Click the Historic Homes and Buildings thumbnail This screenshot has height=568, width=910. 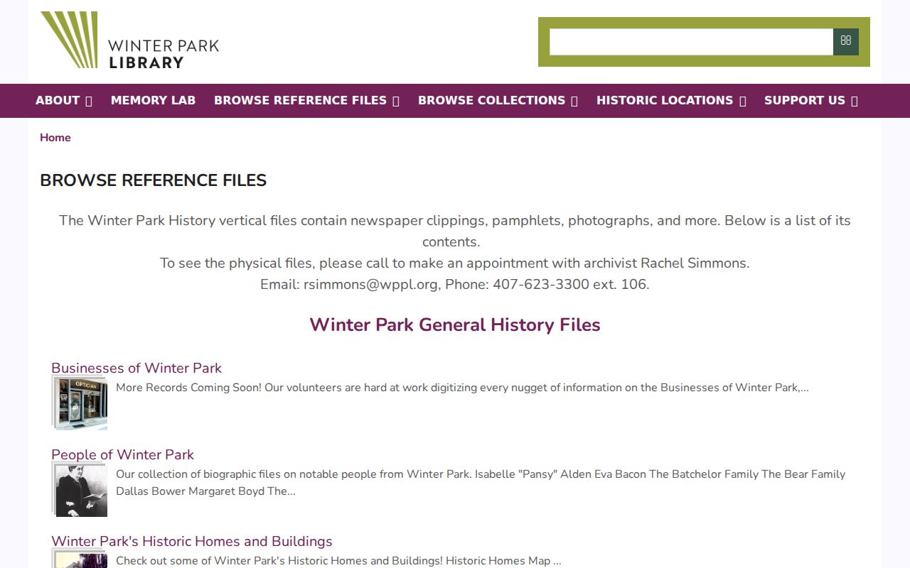tap(80, 559)
